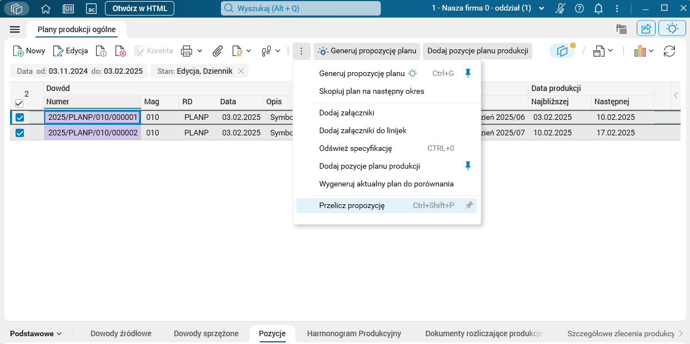The image size is (690, 344).
Task: Open the hamburger main menu
Action: pyautogui.click(x=15, y=29)
